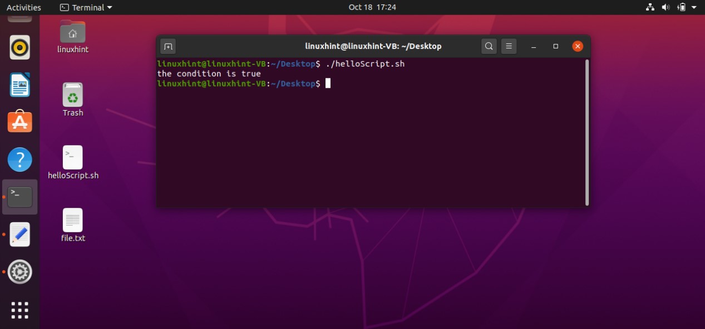Select file.txt on the desktop
The width and height of the screenshot is (705, 329).
[x=73, y=221]
